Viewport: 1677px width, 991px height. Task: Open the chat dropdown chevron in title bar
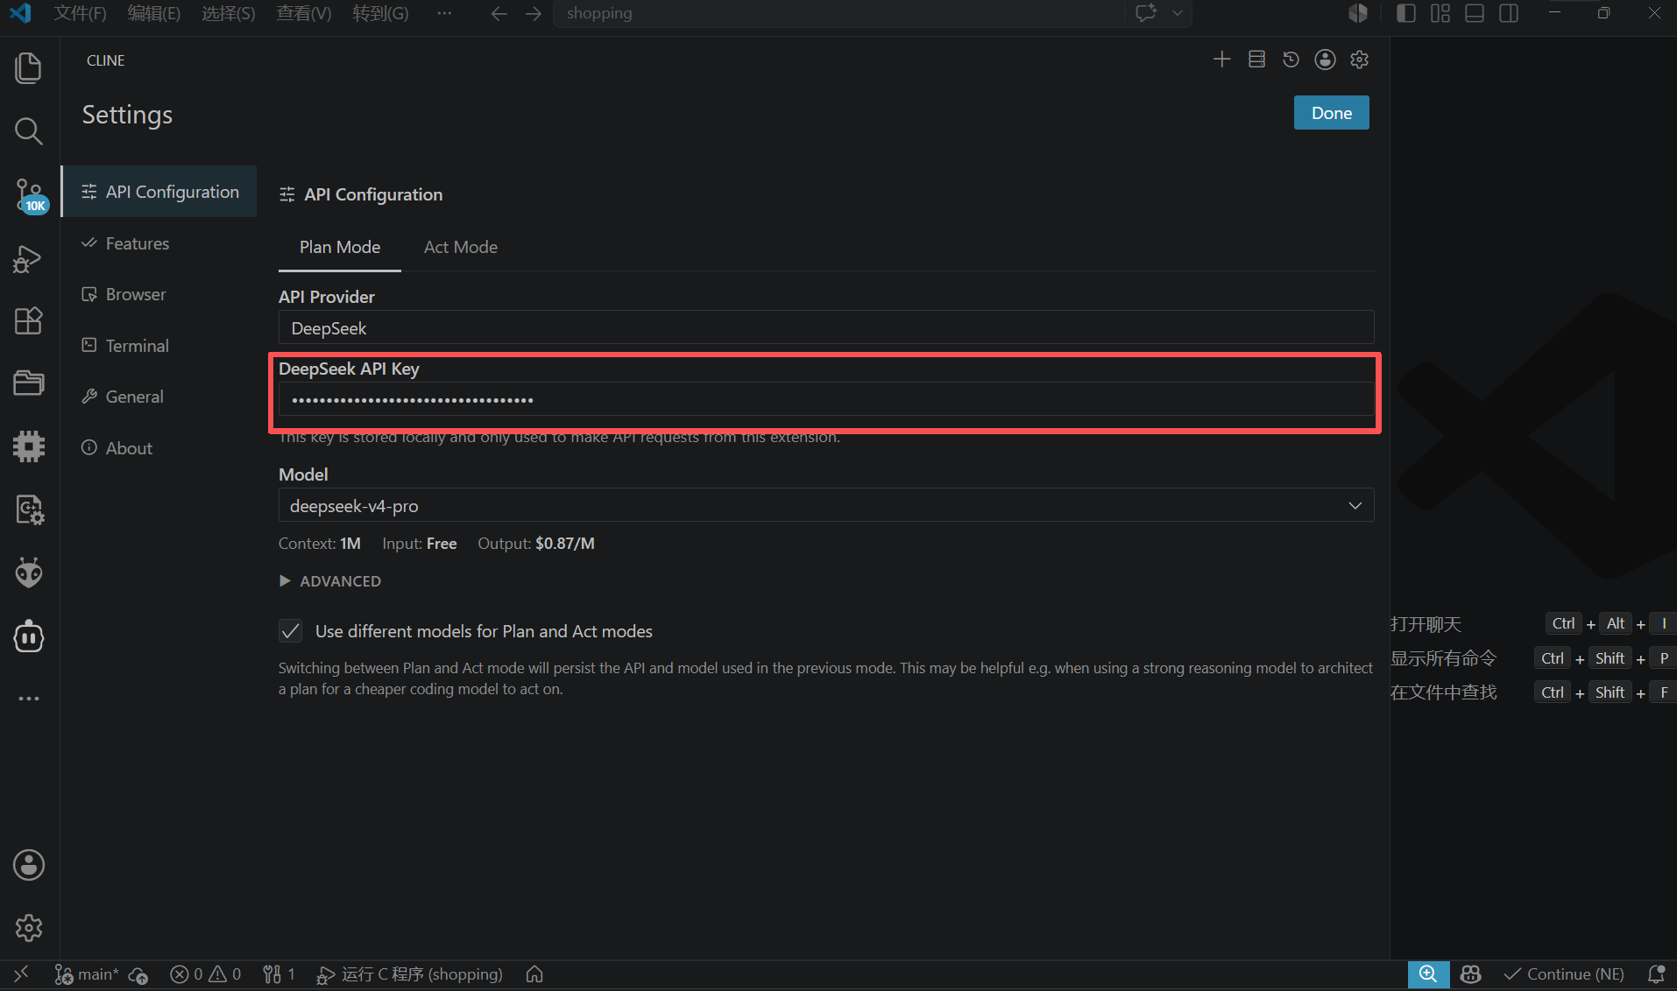1178,13
